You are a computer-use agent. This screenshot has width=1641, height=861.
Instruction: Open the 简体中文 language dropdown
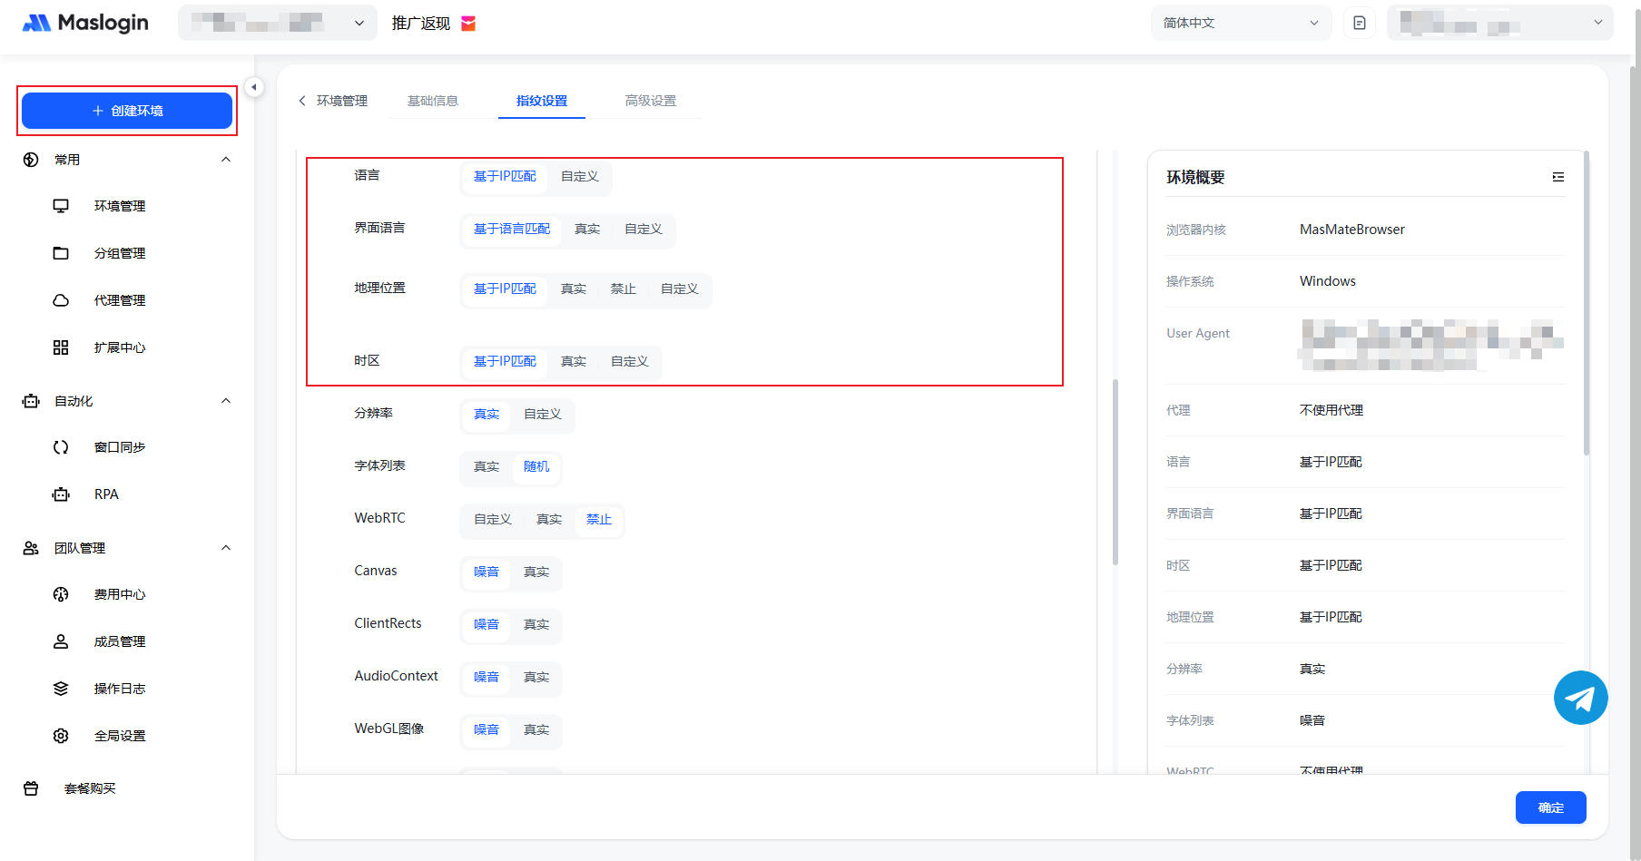point(1240,23)
